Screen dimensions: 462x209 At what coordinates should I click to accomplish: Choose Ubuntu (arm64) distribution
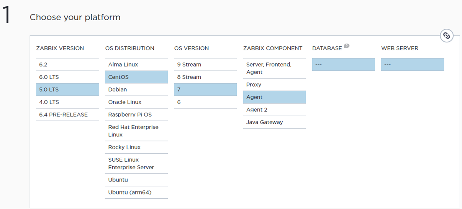(x=136, y=193)
